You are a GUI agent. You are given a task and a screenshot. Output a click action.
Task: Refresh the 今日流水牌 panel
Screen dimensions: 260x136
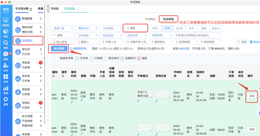(x=31, y=9)
